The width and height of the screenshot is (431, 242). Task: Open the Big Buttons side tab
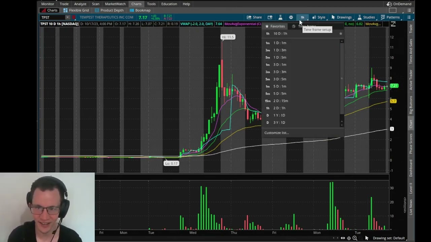pyautogui.click(x=411, y=105)
